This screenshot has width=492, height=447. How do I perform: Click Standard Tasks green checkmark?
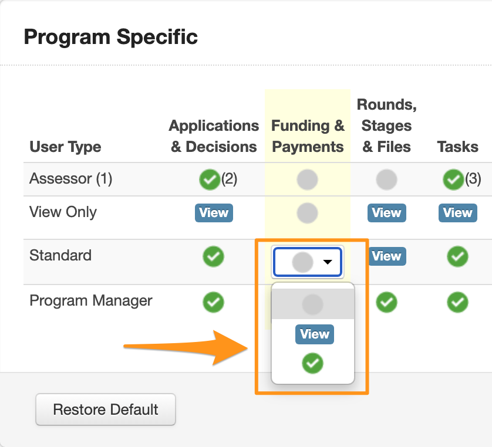coord(457,256)
